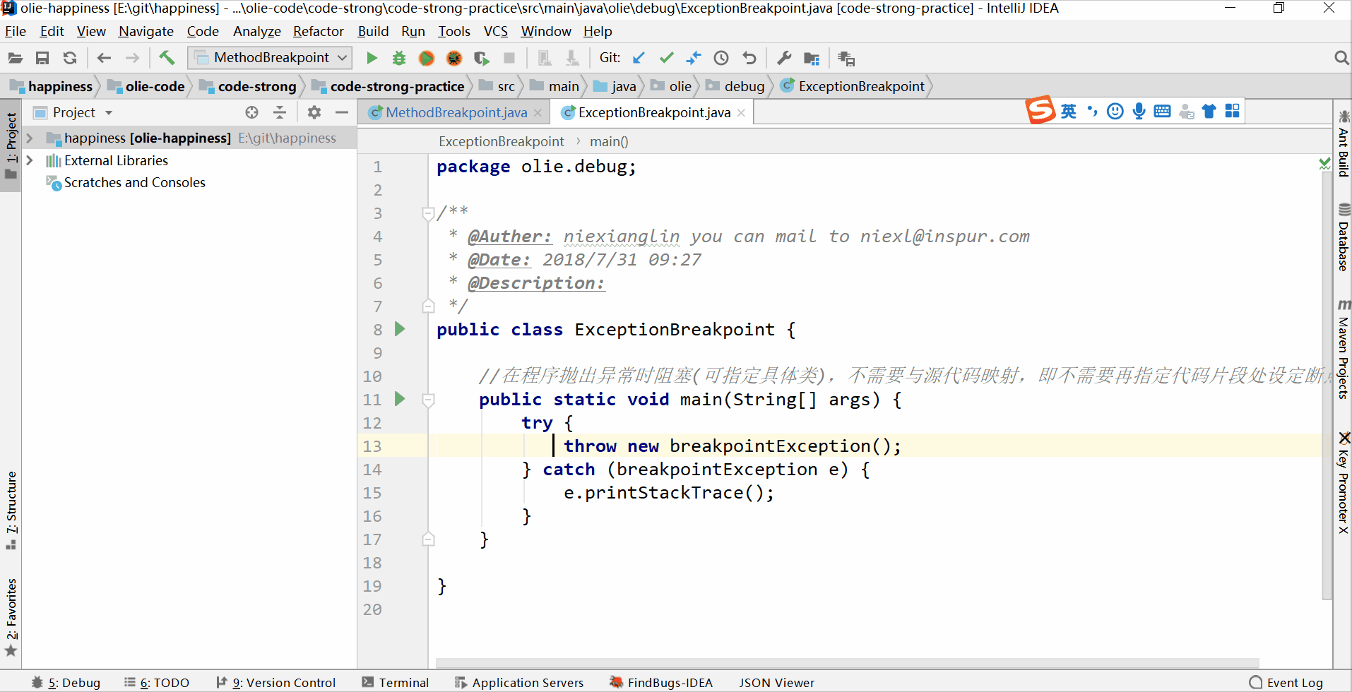Click the Build project hammer icon
This screenshot has width=1352, height=692.
pyautogui.click(x=167, y=58)
